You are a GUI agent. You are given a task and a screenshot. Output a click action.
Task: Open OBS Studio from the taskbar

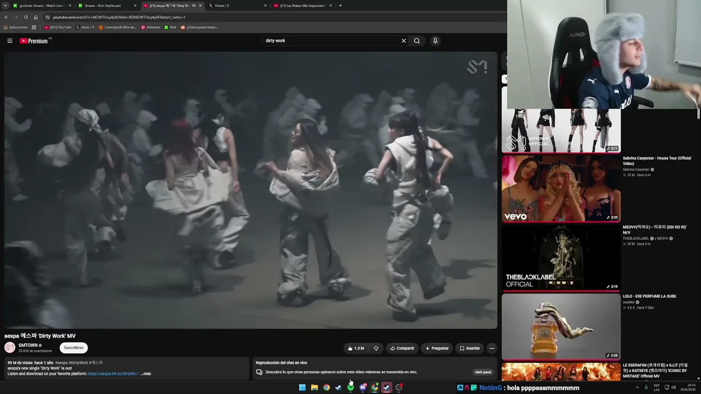pos(399,387)
